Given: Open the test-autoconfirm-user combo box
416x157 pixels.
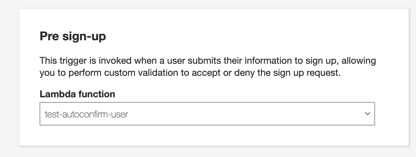Looking at the screenshot, I should click(207, 114).
